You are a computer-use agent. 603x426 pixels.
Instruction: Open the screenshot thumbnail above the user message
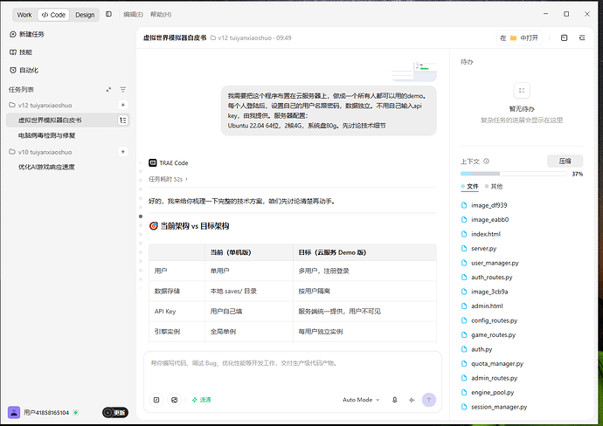point(414,72)
